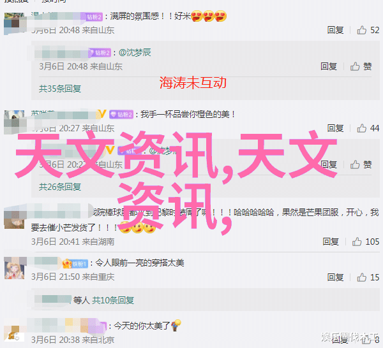Like the comment with 52 likes
The height and width of the screenshot is (348, 383).
(362, 30)
